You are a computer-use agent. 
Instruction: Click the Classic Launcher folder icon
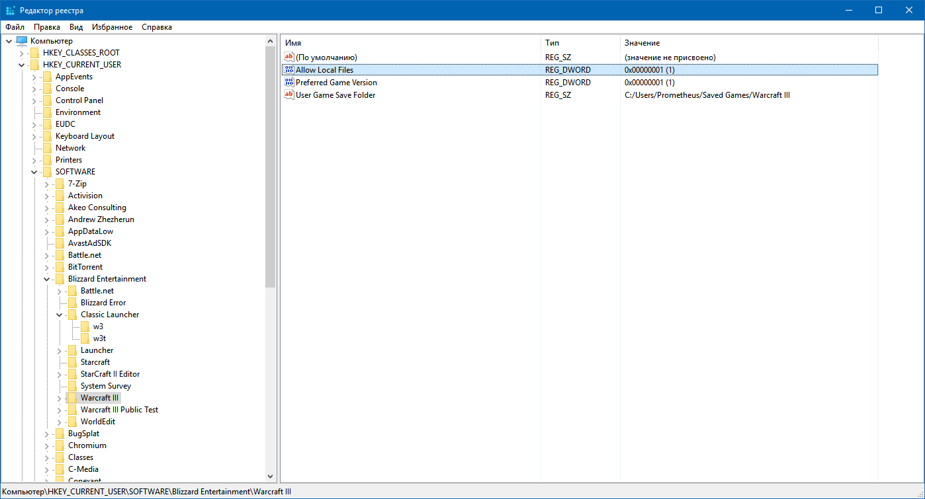point(72,315)
